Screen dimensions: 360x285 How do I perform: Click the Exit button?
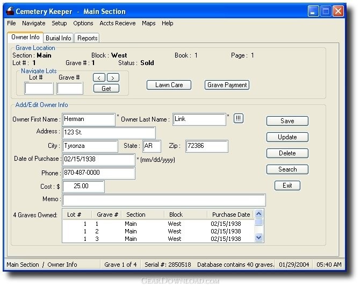[287, 186]
